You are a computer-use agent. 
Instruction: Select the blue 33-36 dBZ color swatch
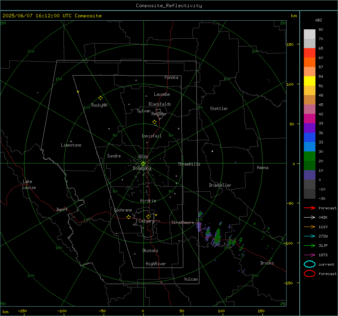point(309,138)
